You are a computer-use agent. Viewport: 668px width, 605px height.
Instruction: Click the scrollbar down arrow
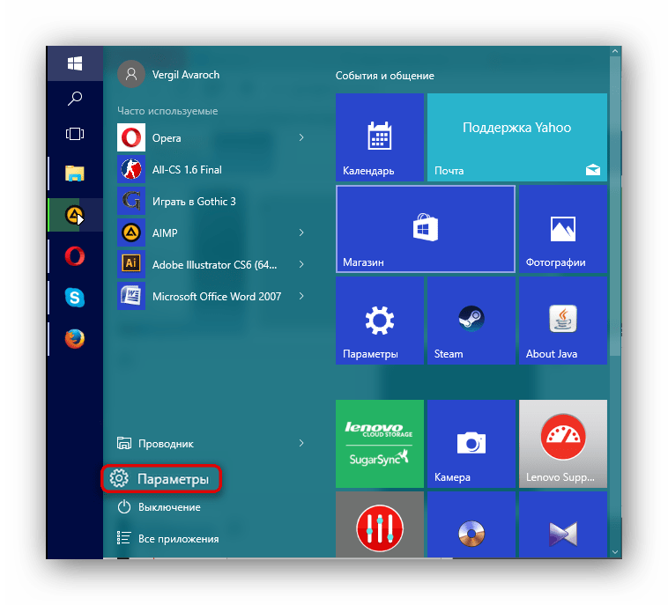point(615,552)
